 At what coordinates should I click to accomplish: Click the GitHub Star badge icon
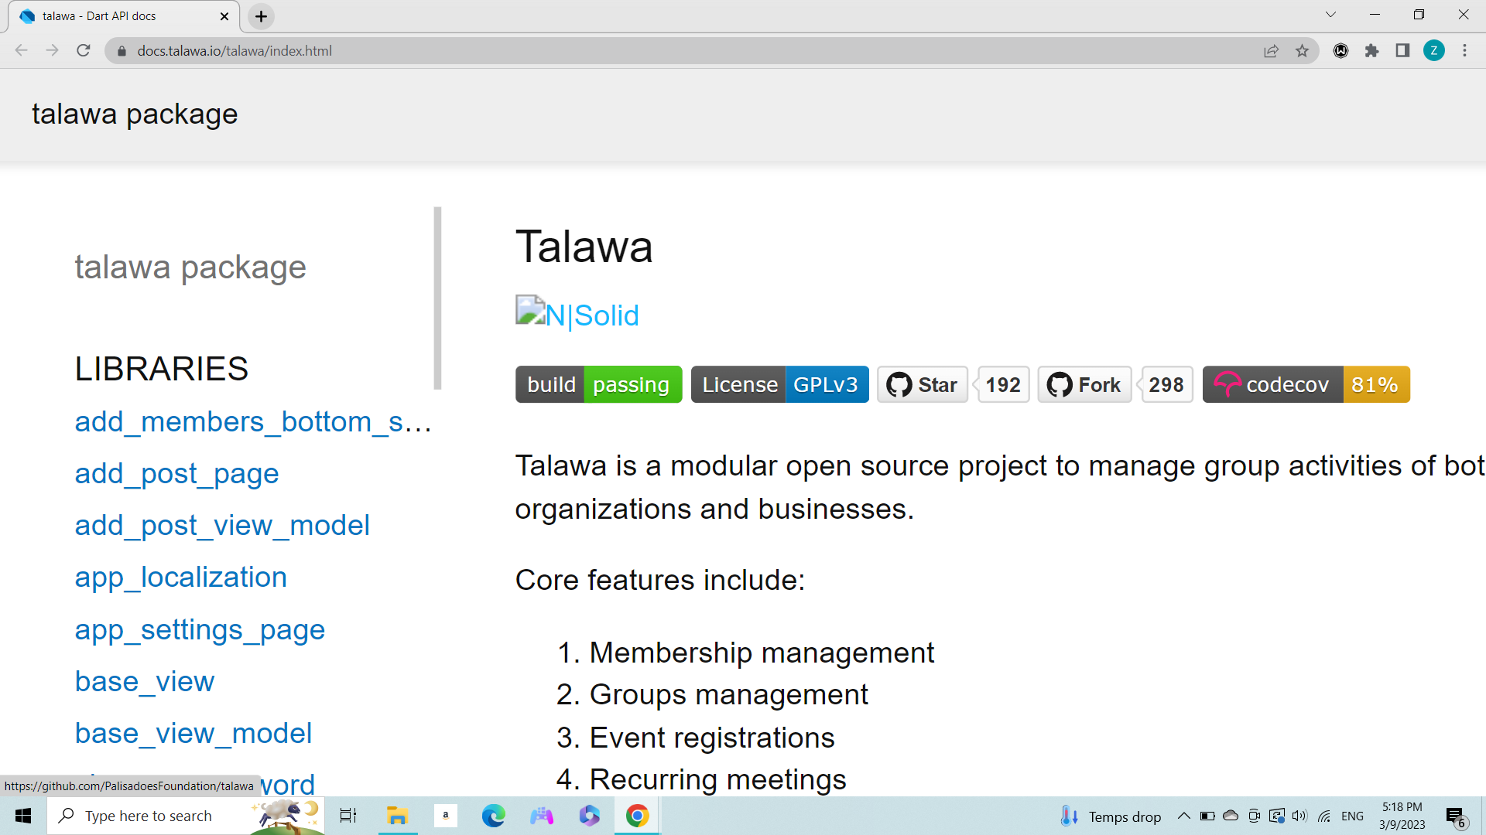pyautogui.click(x=922, y=384)
